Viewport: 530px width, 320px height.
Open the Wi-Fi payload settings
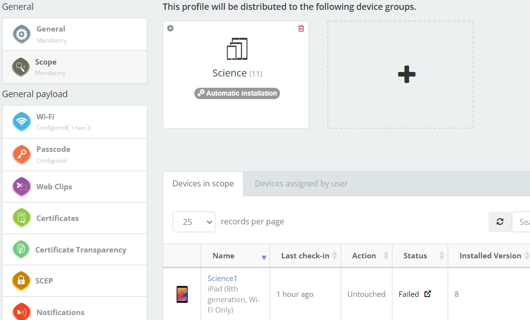pos(74,122)
